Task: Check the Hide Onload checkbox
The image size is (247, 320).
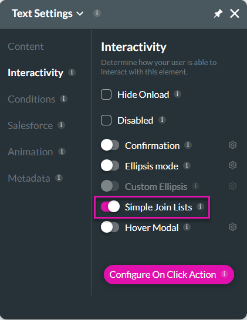Action: [x=106, y=94]
